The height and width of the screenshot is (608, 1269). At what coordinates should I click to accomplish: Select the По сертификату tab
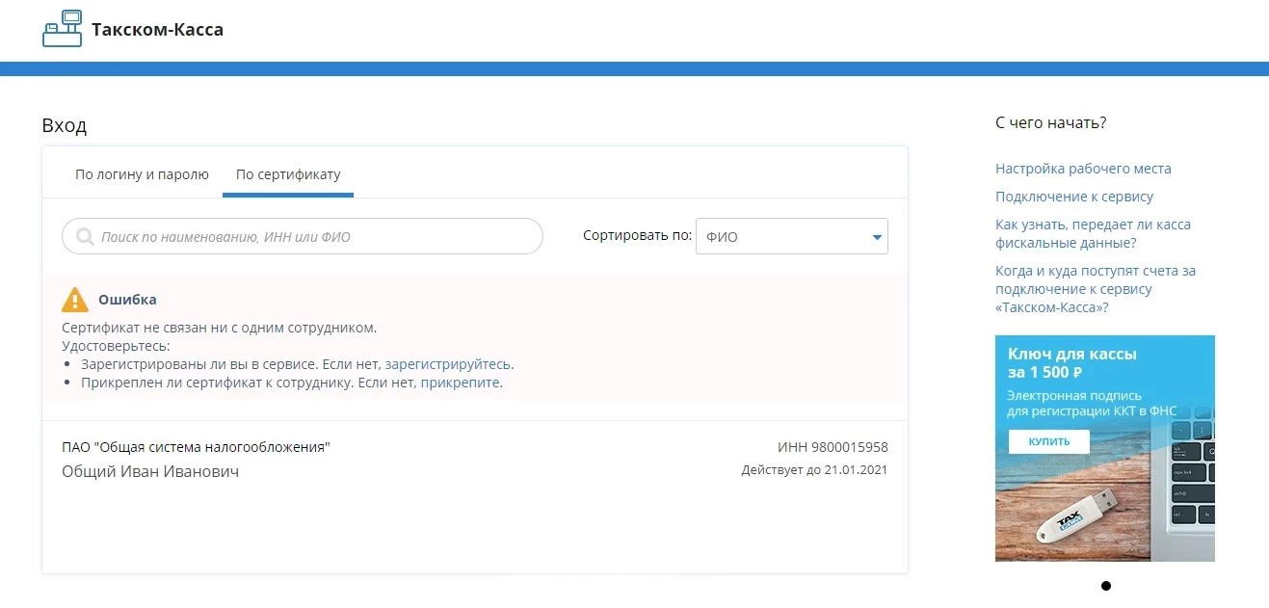point(288,174)
